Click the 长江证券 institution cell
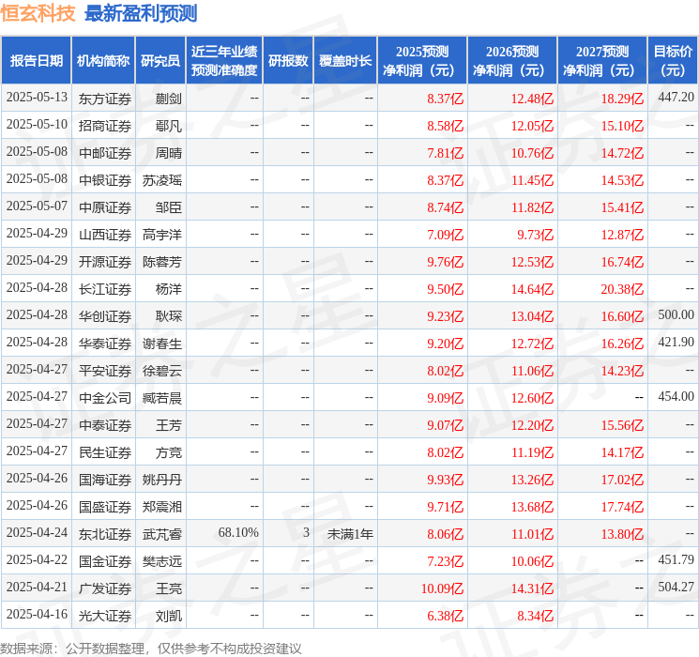This screenshot has height=657, width=699. (105, 289)
